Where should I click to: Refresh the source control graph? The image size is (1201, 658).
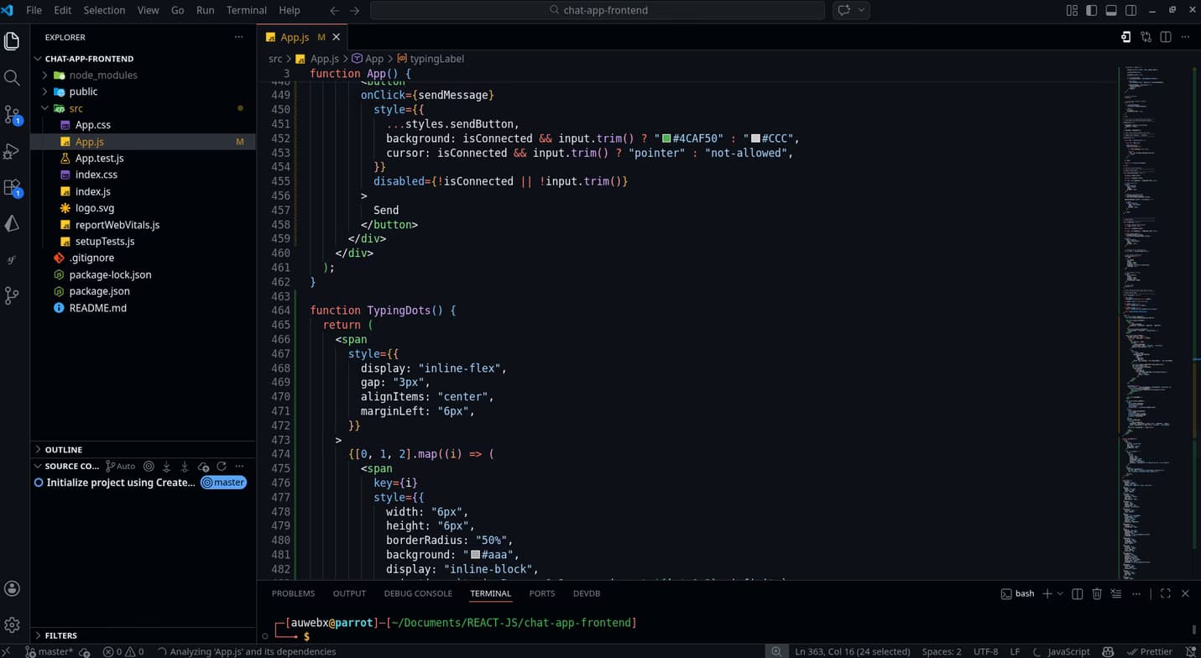(x=222, y=466)
